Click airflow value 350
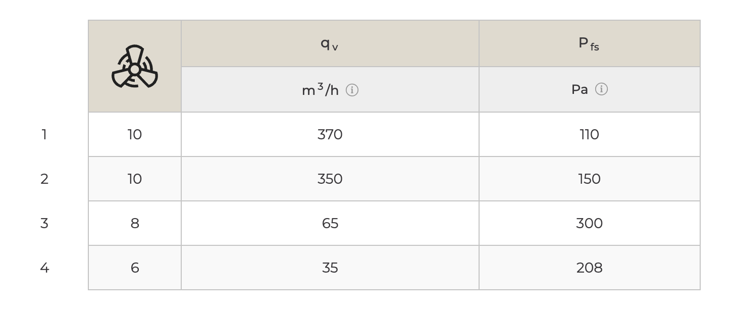The height and width of the screenshot is (316, 733). [330, 179]
